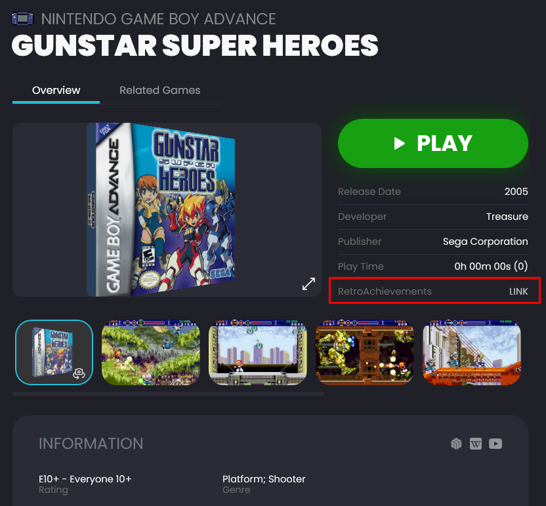The height and width of the screenshot is (506, 546).
Task: Switch to the Related Games tab
Action: (160, 90)
